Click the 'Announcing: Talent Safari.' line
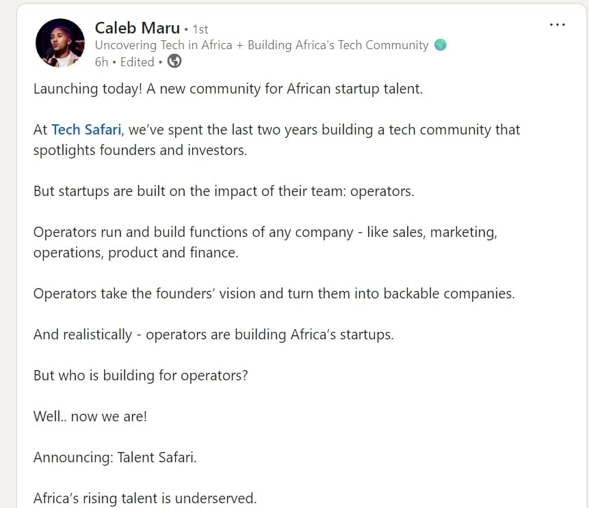Viewport: 589px width, 508px height. tap(115, 457)
